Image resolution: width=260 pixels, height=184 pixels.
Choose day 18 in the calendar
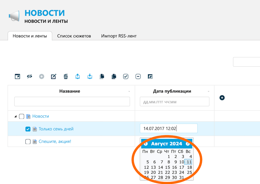click(x=189, y=167)
